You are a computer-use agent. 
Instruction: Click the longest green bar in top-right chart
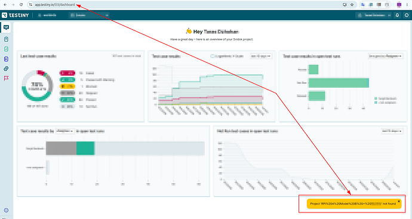click(339, 83)
